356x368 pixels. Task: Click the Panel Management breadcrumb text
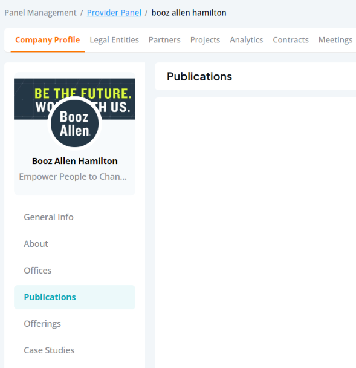40,13
